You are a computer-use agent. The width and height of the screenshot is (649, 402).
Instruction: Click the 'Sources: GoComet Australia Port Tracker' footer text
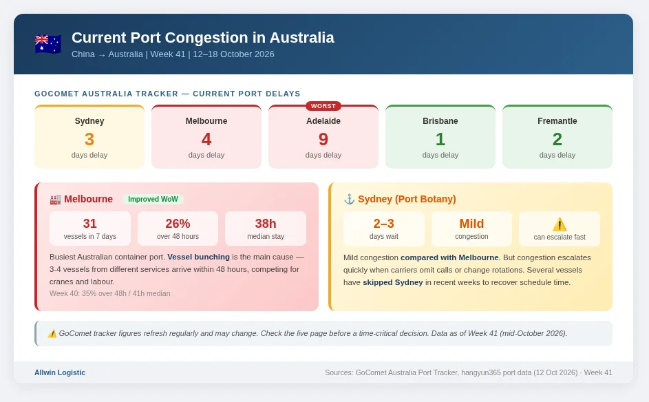tap(469, 372)
